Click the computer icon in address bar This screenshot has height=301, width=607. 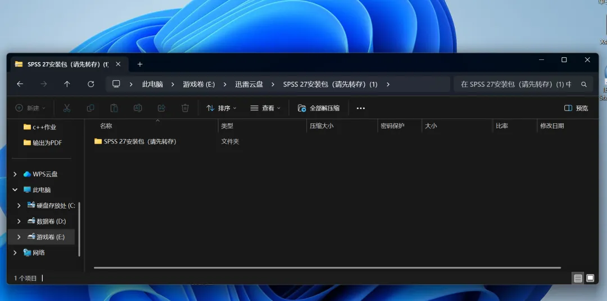116,84
